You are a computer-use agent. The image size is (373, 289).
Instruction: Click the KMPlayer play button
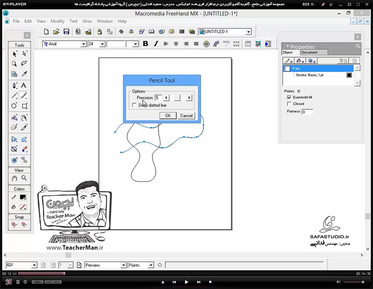point(186,282)
